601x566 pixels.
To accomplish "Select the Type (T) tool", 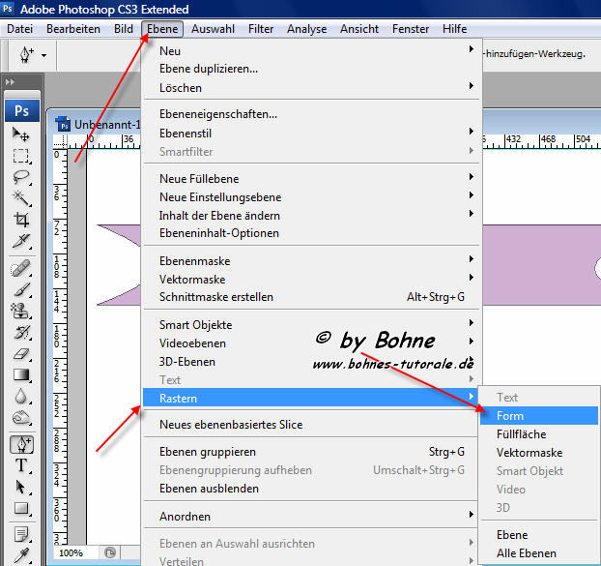I will [21, 465].
